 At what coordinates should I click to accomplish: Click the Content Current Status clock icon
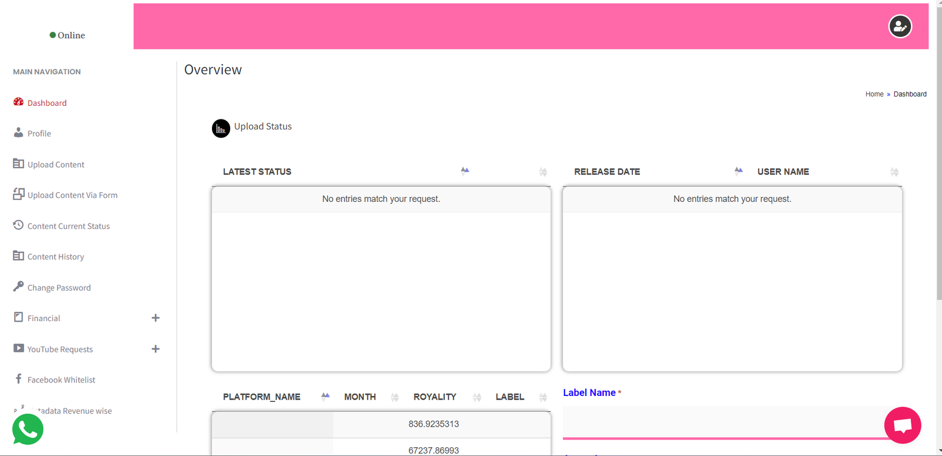18,225
